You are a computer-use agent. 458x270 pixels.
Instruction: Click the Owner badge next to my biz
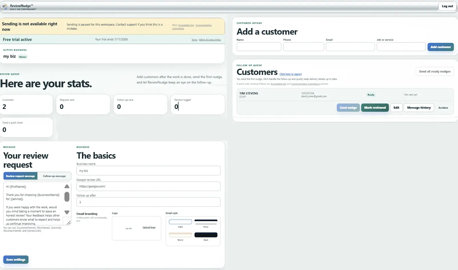click(23, 57)
